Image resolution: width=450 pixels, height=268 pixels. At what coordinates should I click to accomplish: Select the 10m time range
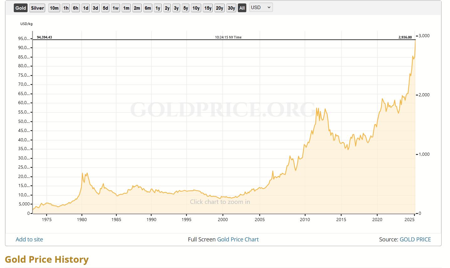(54, 8)
